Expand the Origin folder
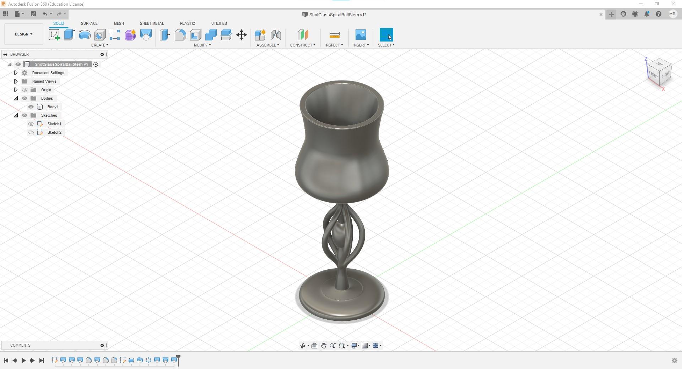Screen dimensions: 682x369 (x=16, y=90)
